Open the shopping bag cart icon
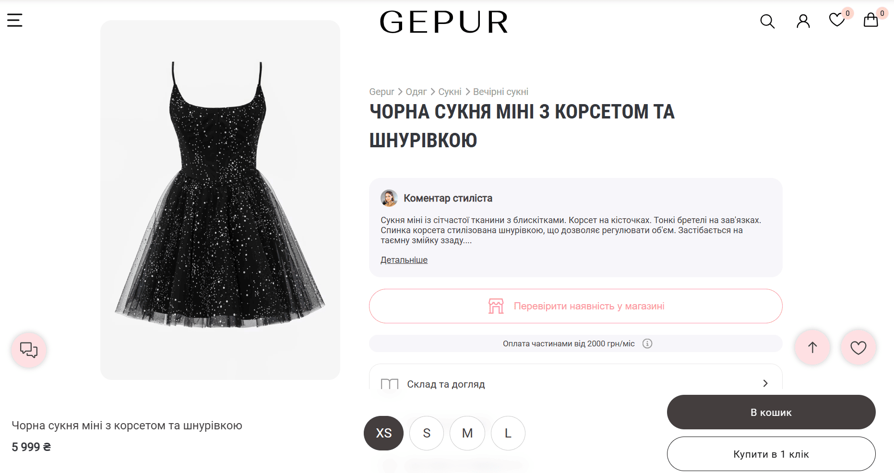Image resolution: width=894 pixels, height=473 pixels. [870, 20]
